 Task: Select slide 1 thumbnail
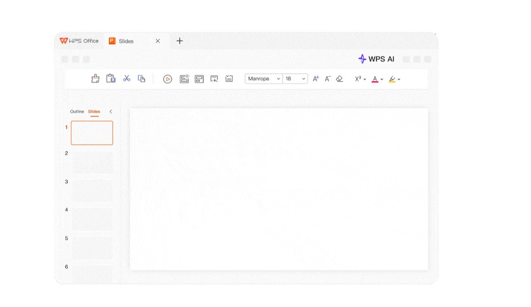pos(92,133)
